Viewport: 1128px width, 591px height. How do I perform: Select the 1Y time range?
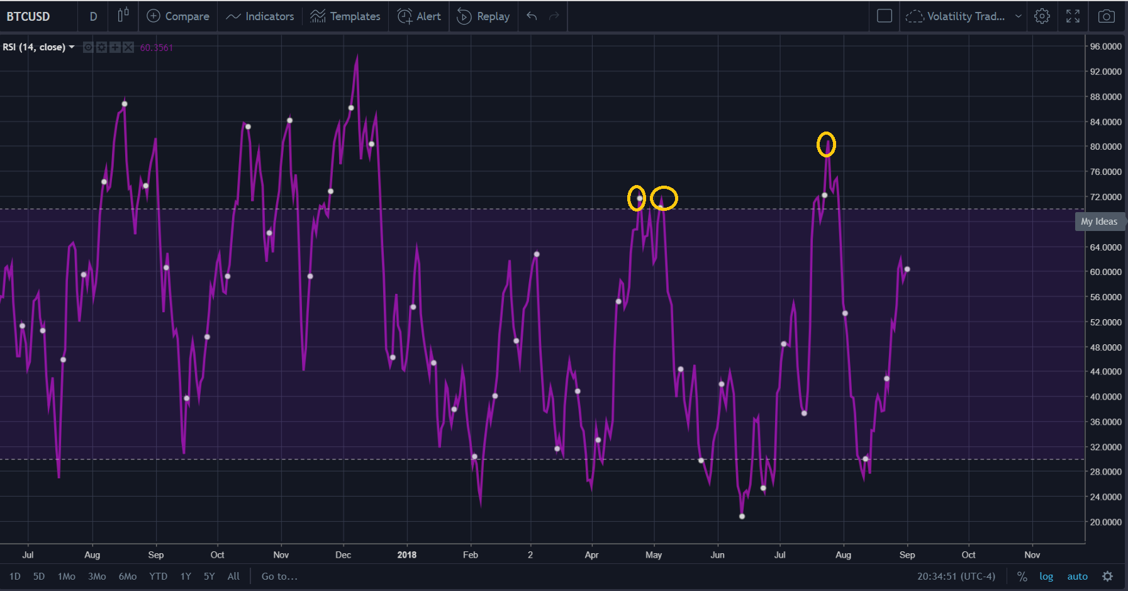tap(186, 577)
